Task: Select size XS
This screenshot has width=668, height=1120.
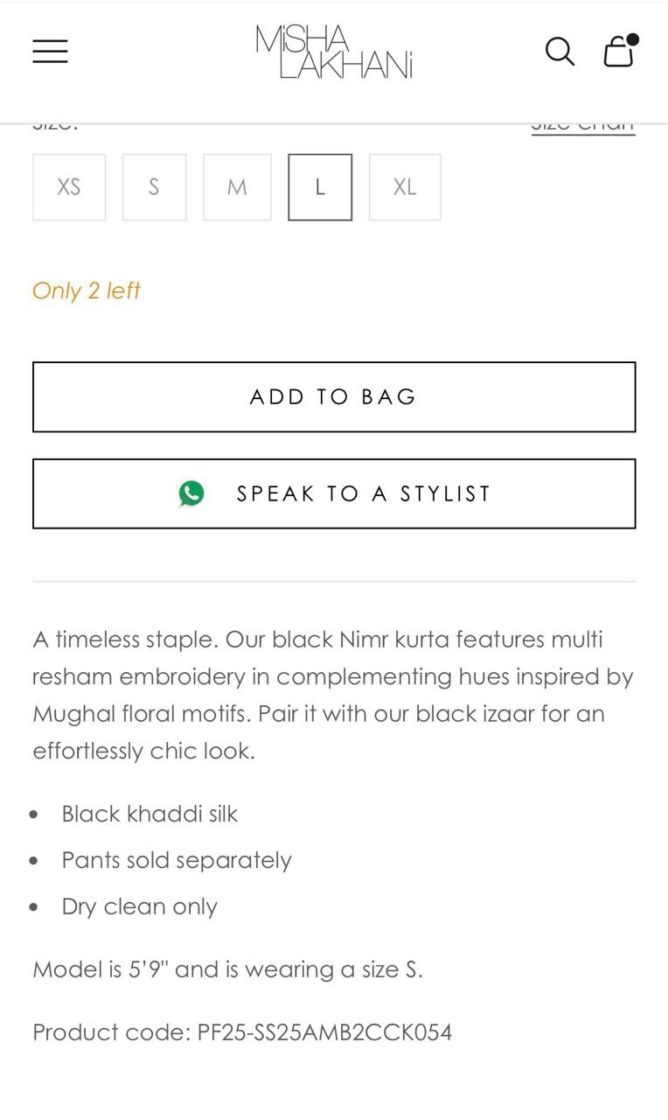Action: point(69,187)
